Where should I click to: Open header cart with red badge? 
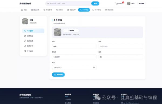coord(119,4)
